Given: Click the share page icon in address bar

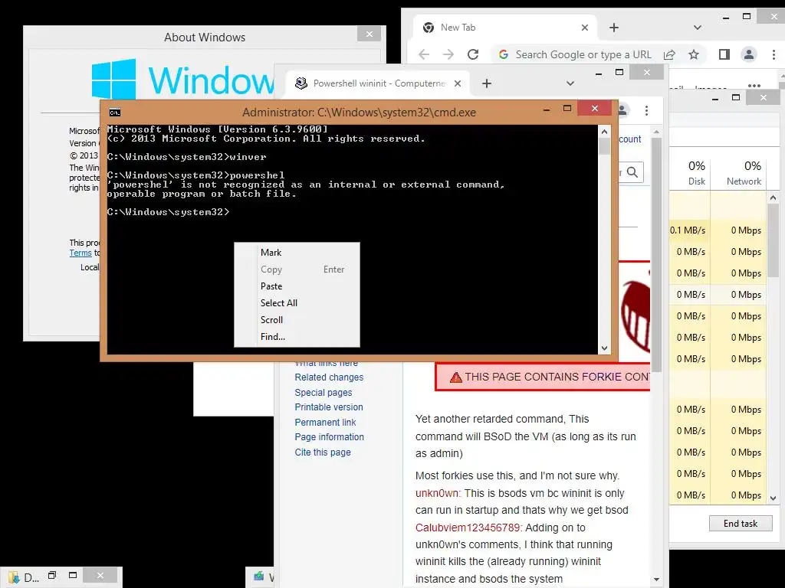Looking at the screenshot, I should 669,54.
